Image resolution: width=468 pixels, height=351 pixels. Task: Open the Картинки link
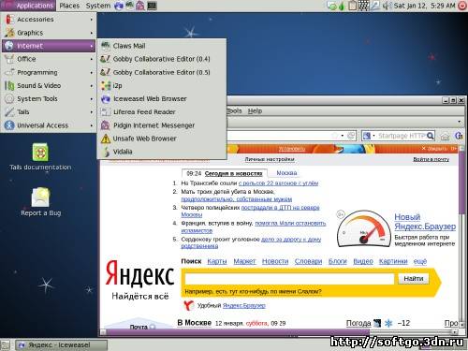click(393, 261)
